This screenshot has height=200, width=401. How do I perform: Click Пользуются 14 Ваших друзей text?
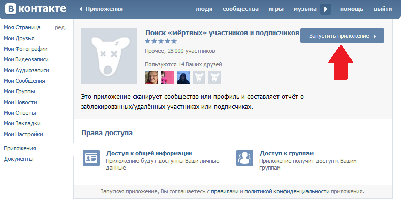(x=183, y=65)
